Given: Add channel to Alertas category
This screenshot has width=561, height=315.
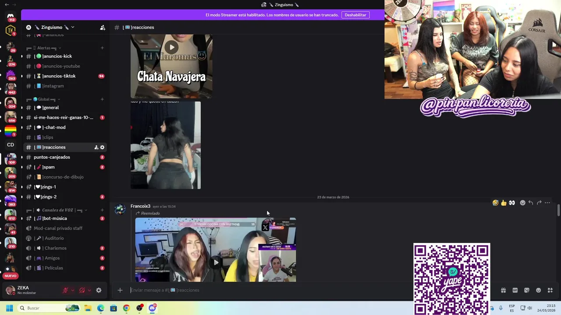Looking at the screenshot, I should (102, 48).
